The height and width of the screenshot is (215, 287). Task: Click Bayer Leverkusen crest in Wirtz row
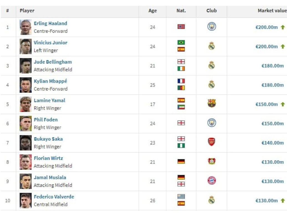(212, 161)
